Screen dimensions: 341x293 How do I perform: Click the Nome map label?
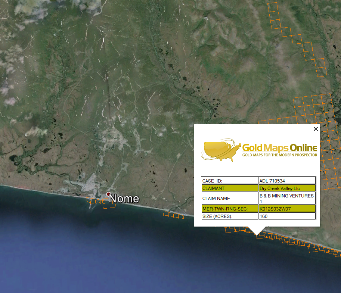124,199
